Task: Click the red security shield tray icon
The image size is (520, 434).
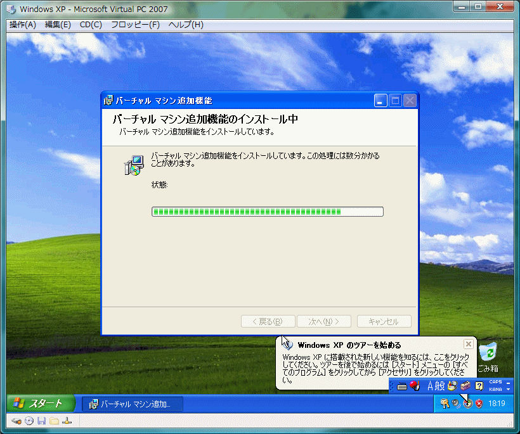Action: pos(479,404)
